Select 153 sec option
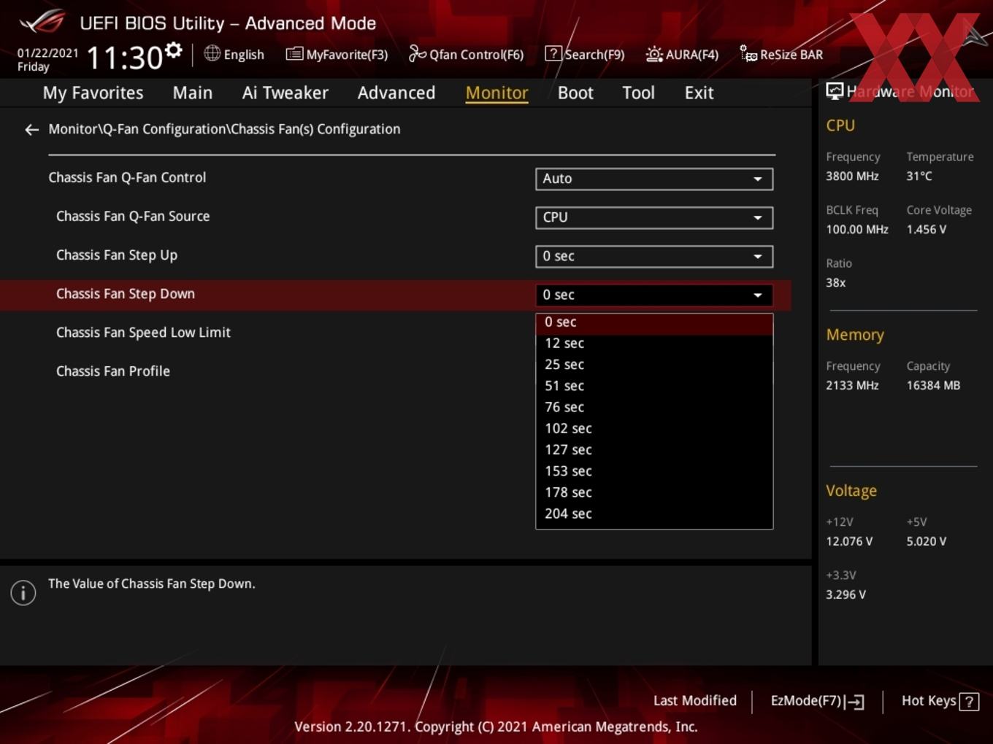 point(654,471)
